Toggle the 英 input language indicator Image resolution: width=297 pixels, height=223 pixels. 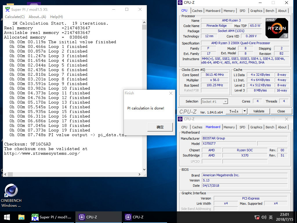[271, 217]
